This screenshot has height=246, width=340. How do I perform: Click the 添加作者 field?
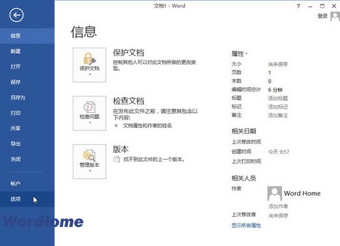278,207
